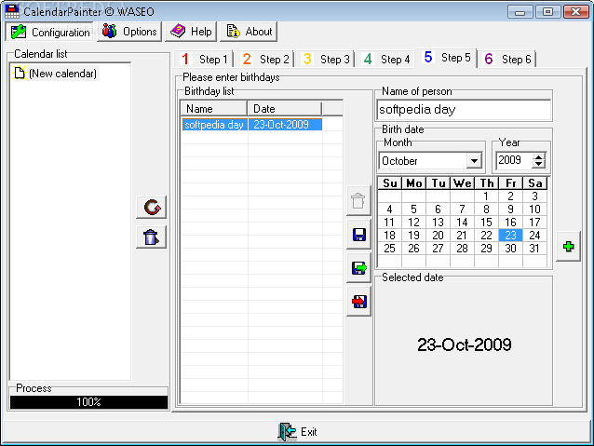Click the floppy disk with red arrow

pyautogui.click(x=358, y=302)
